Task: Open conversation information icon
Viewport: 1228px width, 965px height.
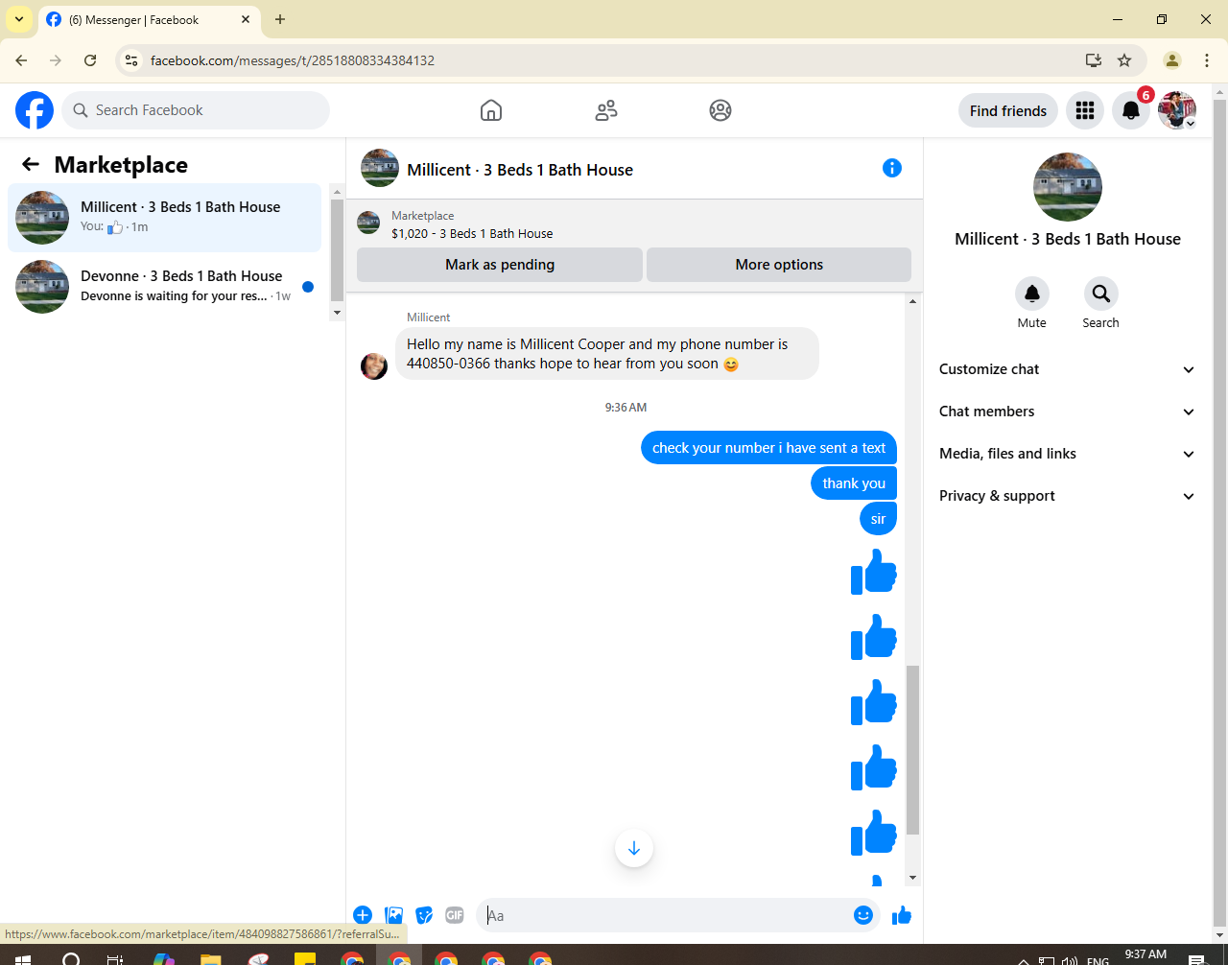Action: click(892, 168)
